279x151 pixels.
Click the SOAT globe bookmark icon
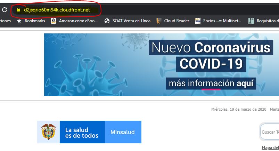(107, 21)
